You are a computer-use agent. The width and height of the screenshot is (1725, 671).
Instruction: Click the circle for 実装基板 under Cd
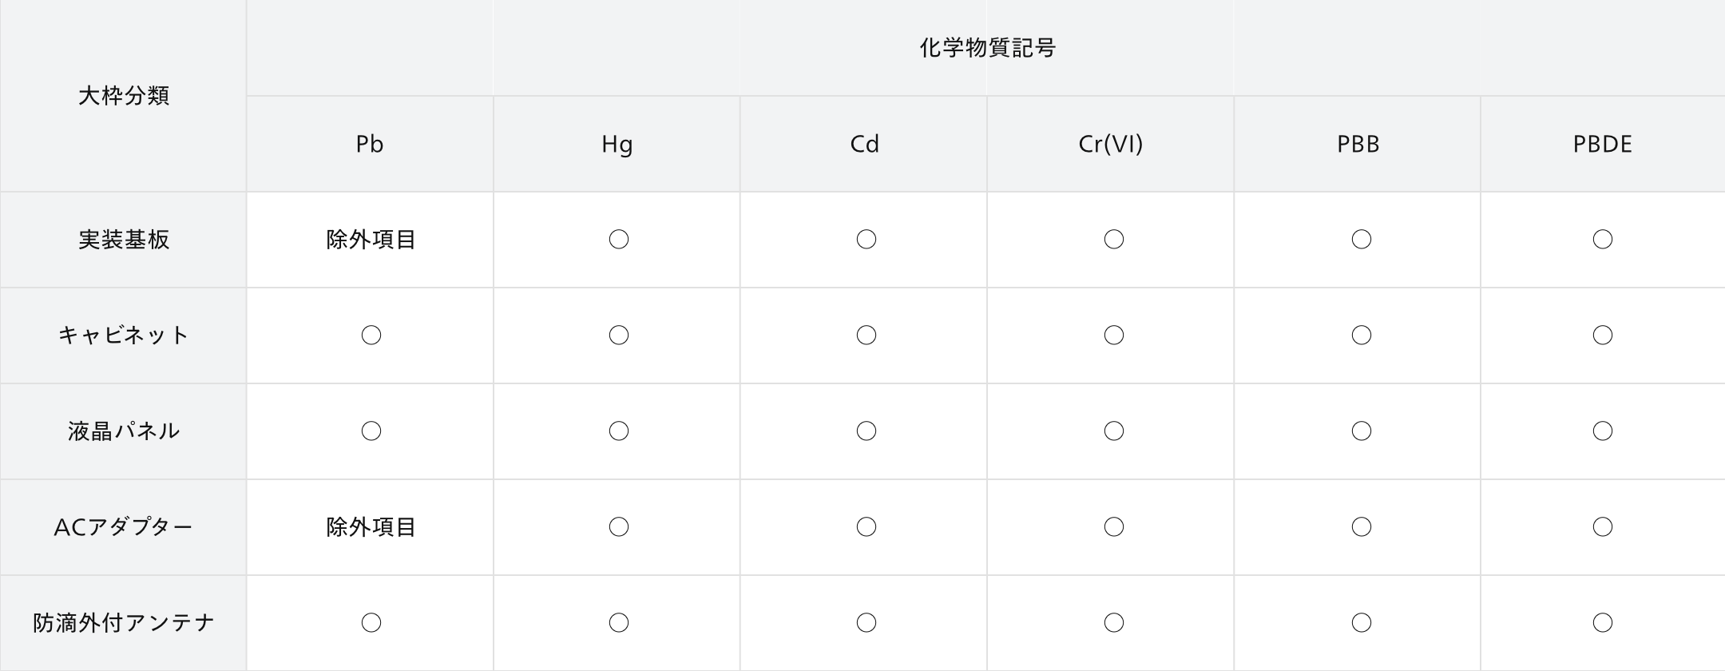click(866, 240)
